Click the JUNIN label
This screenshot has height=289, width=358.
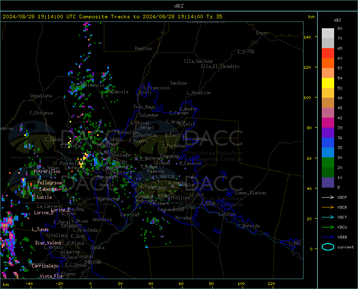(x=161, y=188)
